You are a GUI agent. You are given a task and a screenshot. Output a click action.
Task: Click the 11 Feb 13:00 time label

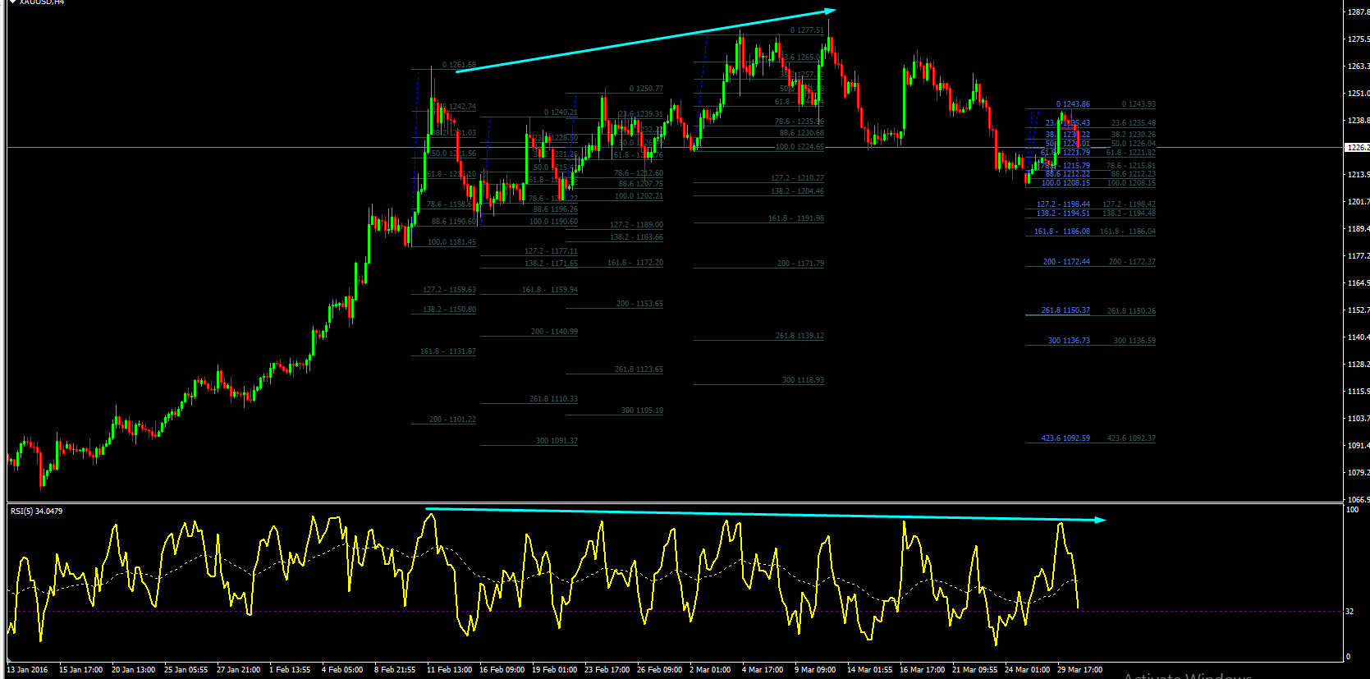tap(449, 670)
